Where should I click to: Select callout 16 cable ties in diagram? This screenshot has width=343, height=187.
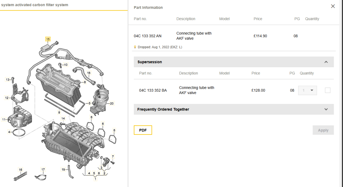point(20,170)
